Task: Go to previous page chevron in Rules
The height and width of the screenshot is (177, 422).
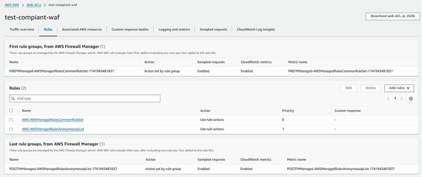Action: coord(388,99)
